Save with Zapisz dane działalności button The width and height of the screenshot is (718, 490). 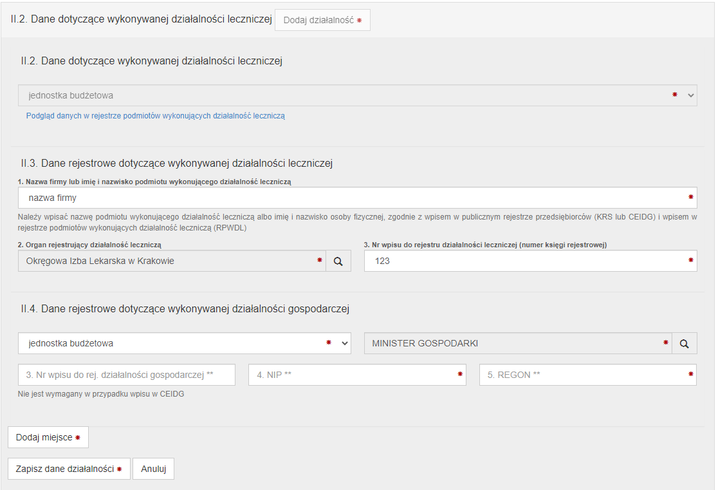69,469
